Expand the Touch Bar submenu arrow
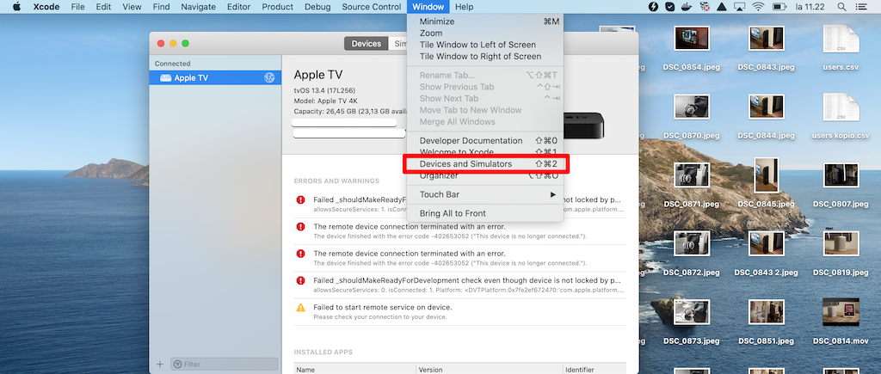 tap(553, 195)
